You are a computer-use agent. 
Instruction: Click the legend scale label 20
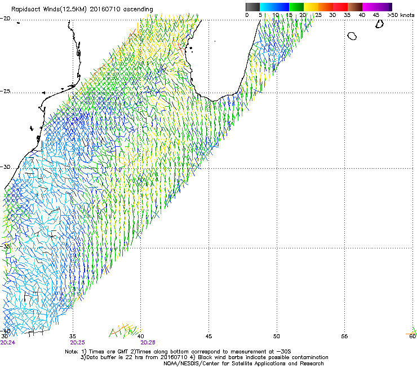click(303, 15)
